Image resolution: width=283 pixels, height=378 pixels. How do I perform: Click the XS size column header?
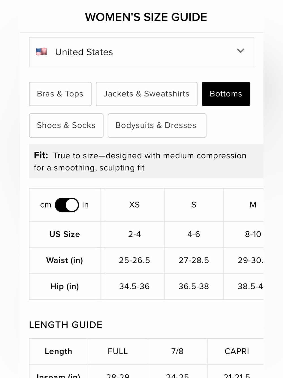(134, 205)
